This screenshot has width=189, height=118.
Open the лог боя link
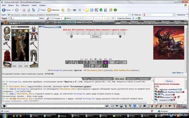[178, 73]
